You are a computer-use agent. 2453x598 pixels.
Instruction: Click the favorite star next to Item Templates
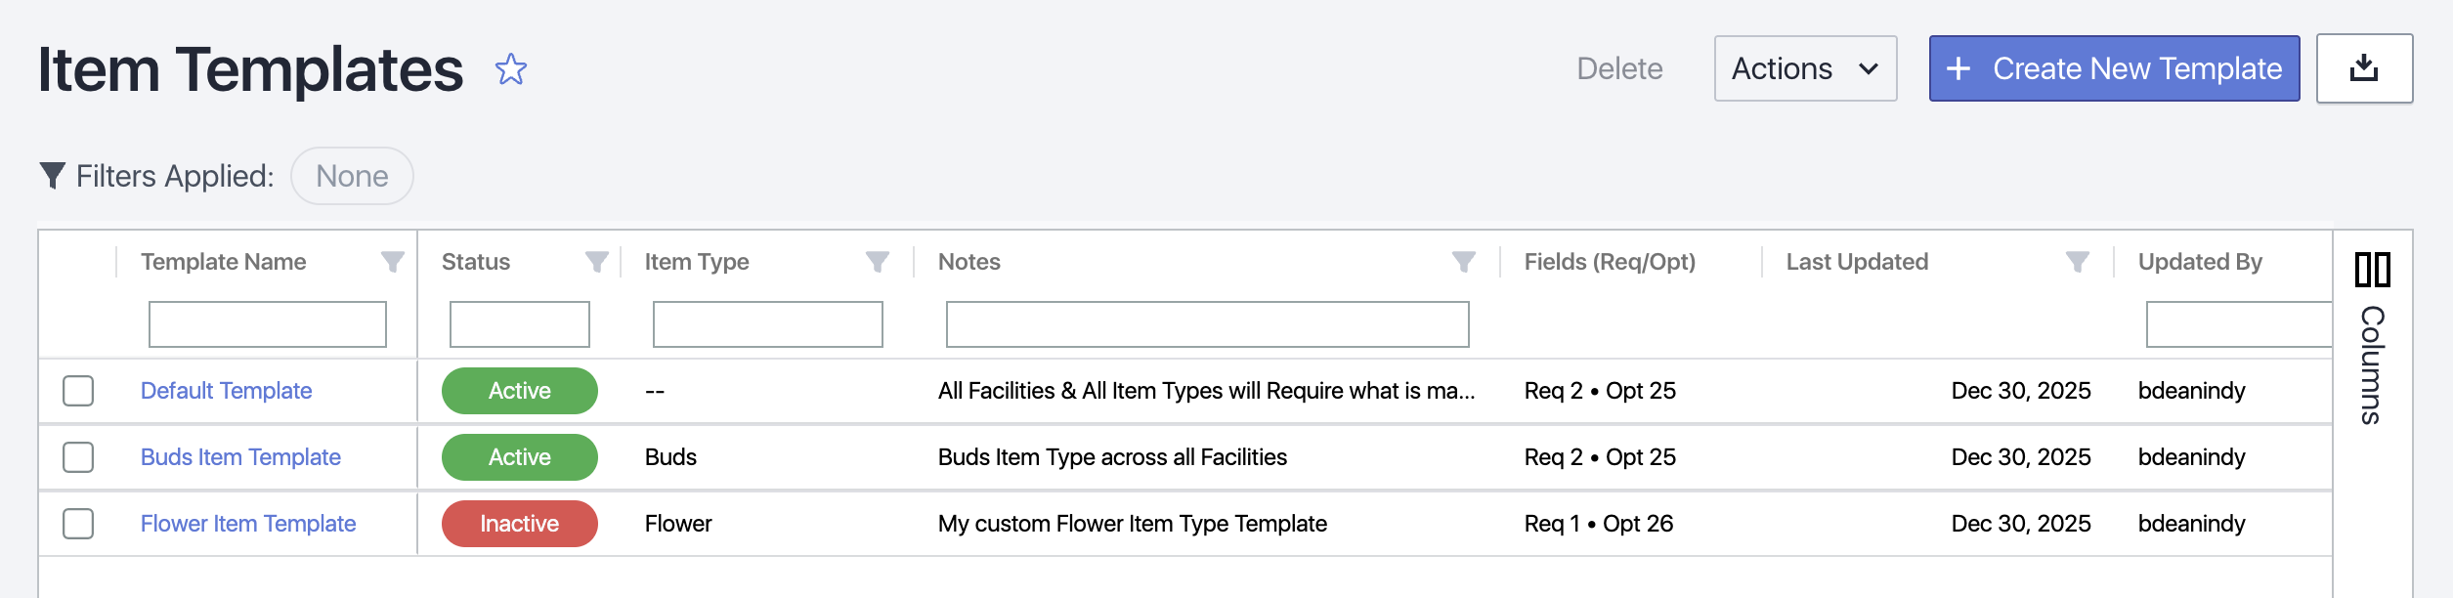tap(510, 69)
